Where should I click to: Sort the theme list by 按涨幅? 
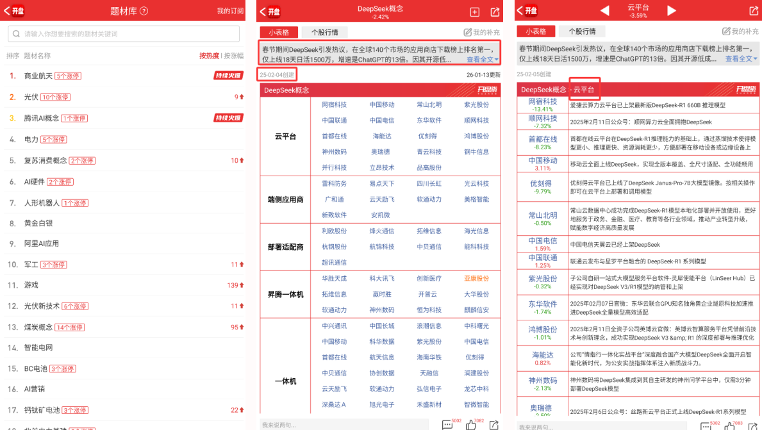pyautogui.click(x=233, y=56)
